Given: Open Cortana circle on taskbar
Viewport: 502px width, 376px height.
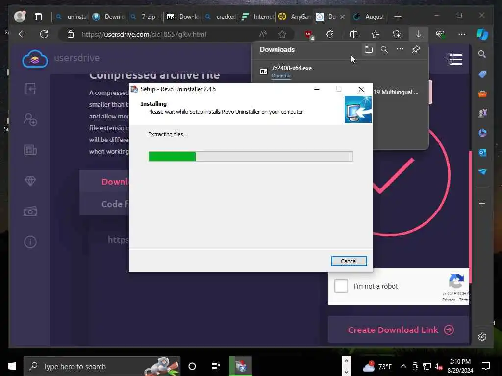Looking at the screenshot, I should coord(192,366).
